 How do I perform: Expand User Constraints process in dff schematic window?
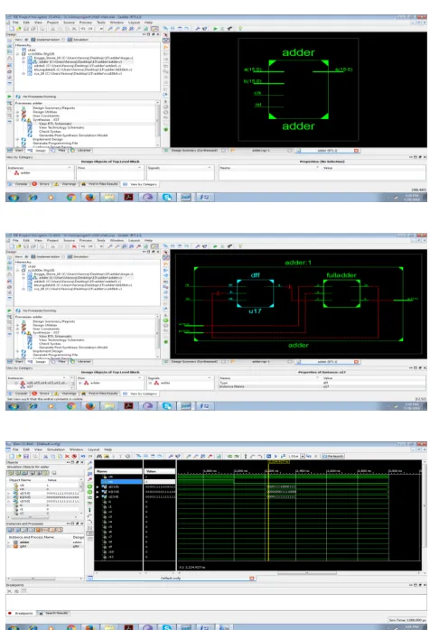pyautogui.click(x=17, y=329)
